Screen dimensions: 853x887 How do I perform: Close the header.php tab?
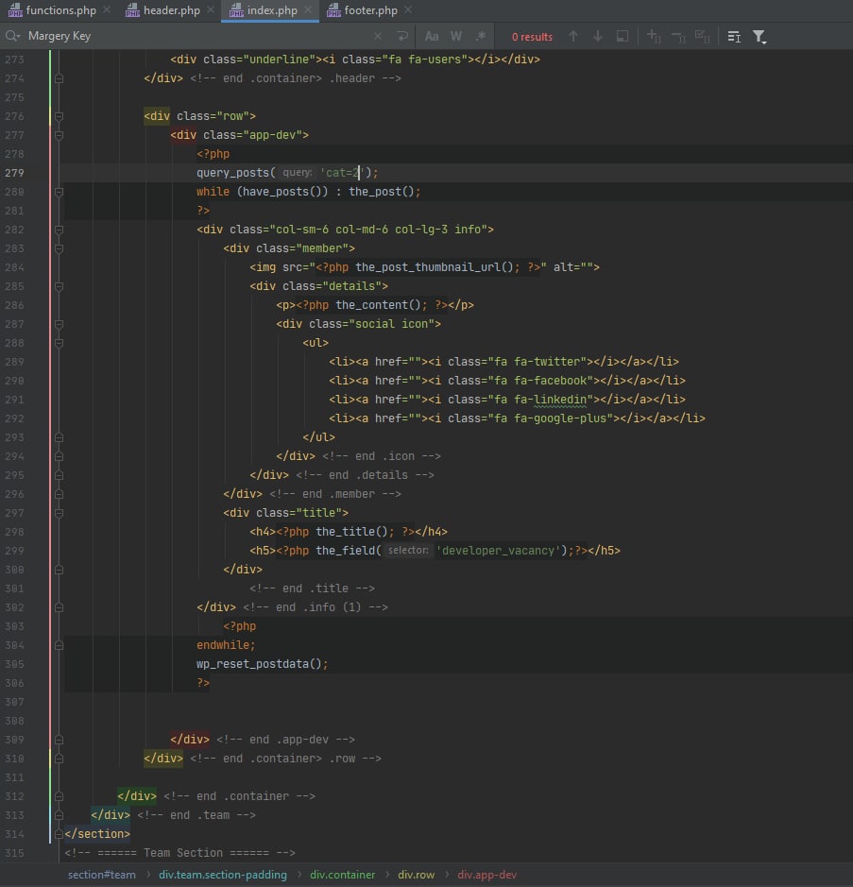coord(212,10)
